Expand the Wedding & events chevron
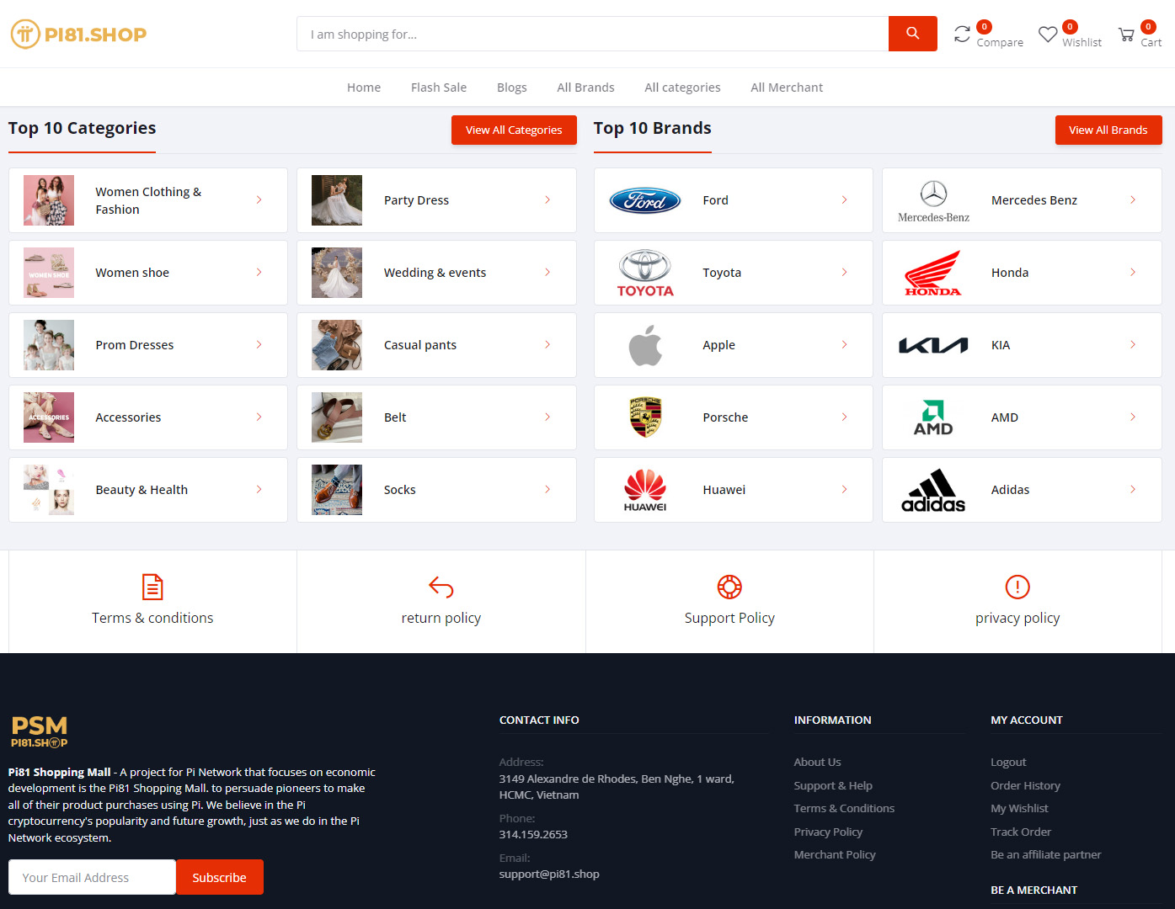 pos(547,273)
